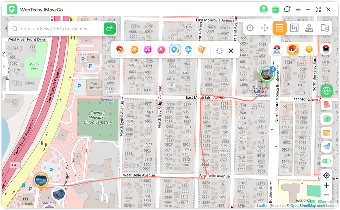Toggle the active multi-spot route mode
This screenshot has width=340, height=210.
coord(279,28)
